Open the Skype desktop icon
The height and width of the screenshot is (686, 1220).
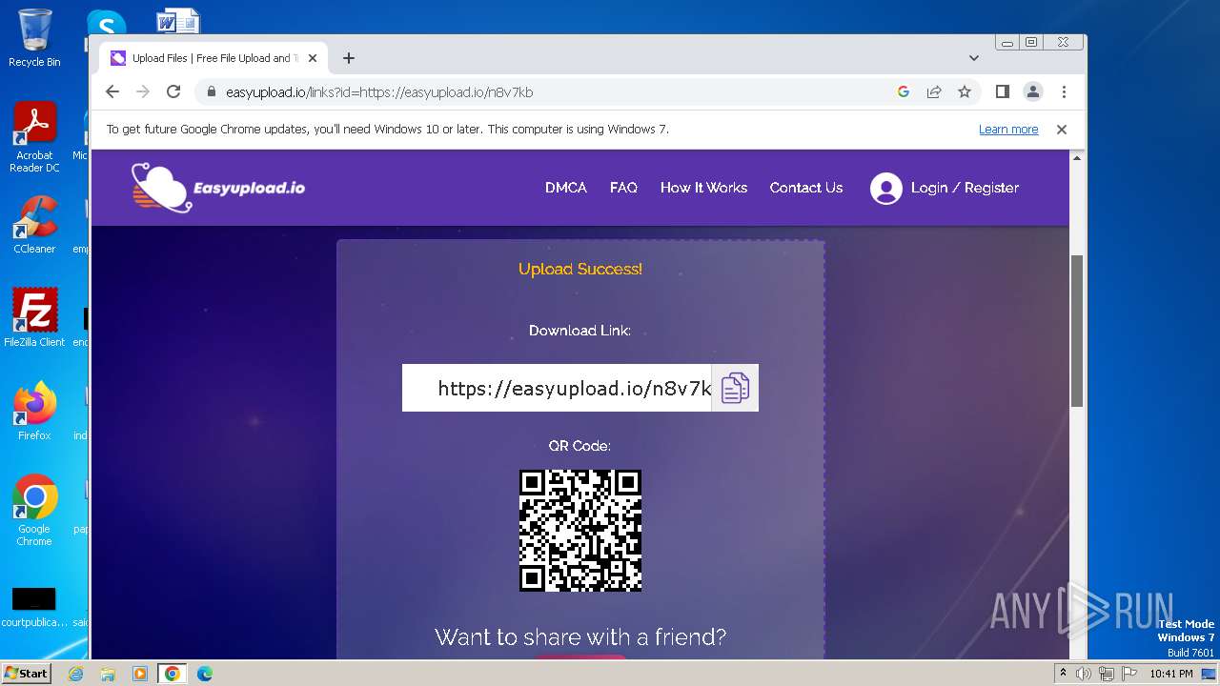106,24
